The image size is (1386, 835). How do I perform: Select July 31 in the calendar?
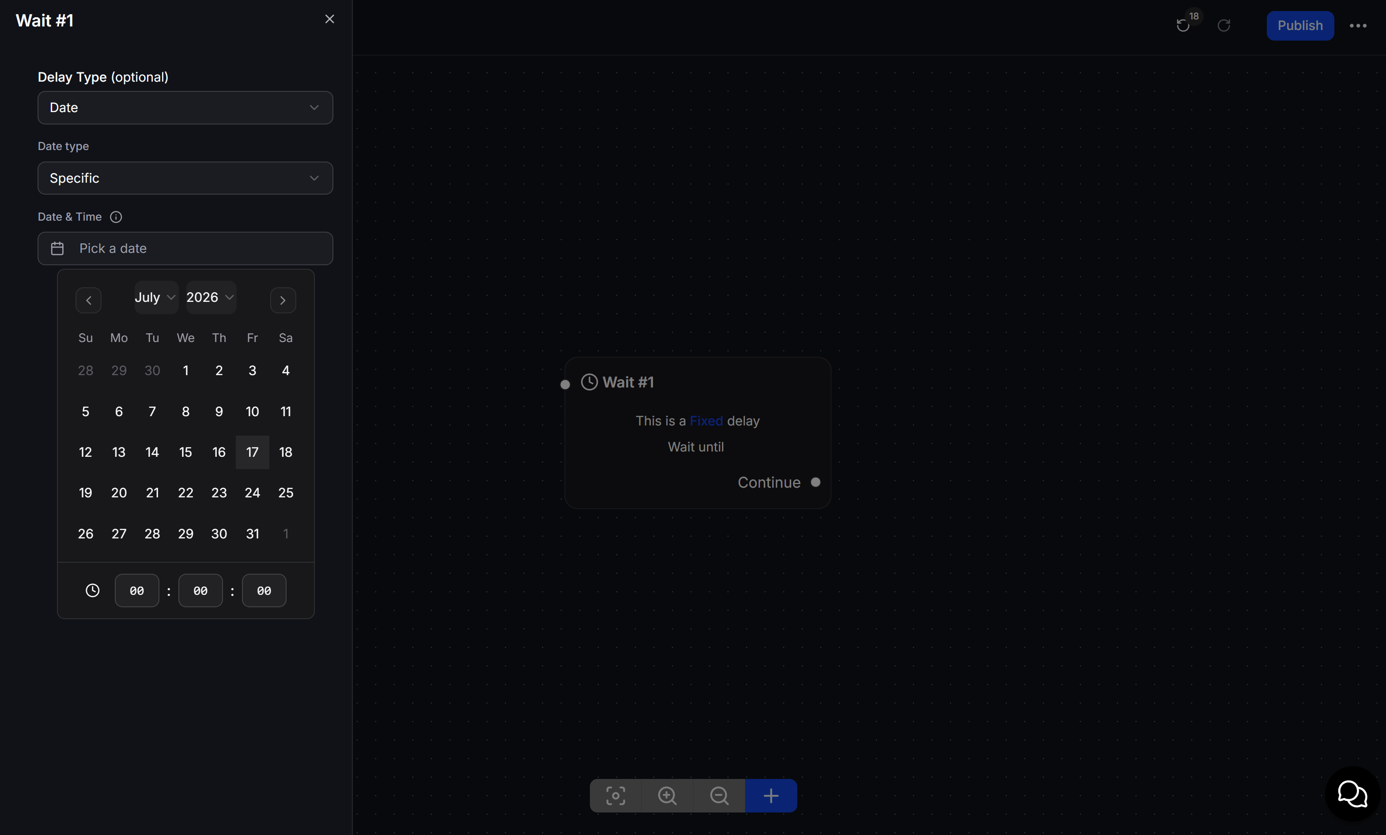tap(253, 534)
